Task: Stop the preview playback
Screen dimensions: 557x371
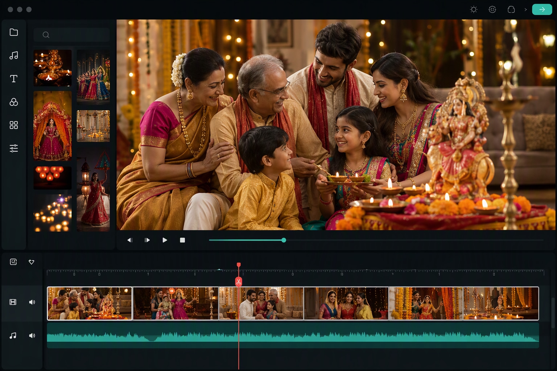Action: pyautogui.click(x=182, y=240)
